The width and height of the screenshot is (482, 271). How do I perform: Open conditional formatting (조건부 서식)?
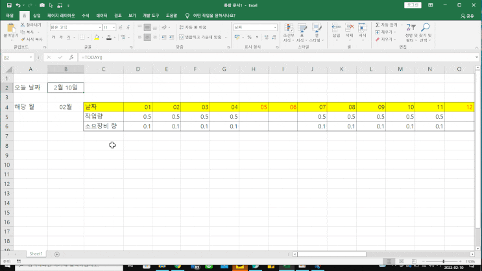tap(289, 32)
